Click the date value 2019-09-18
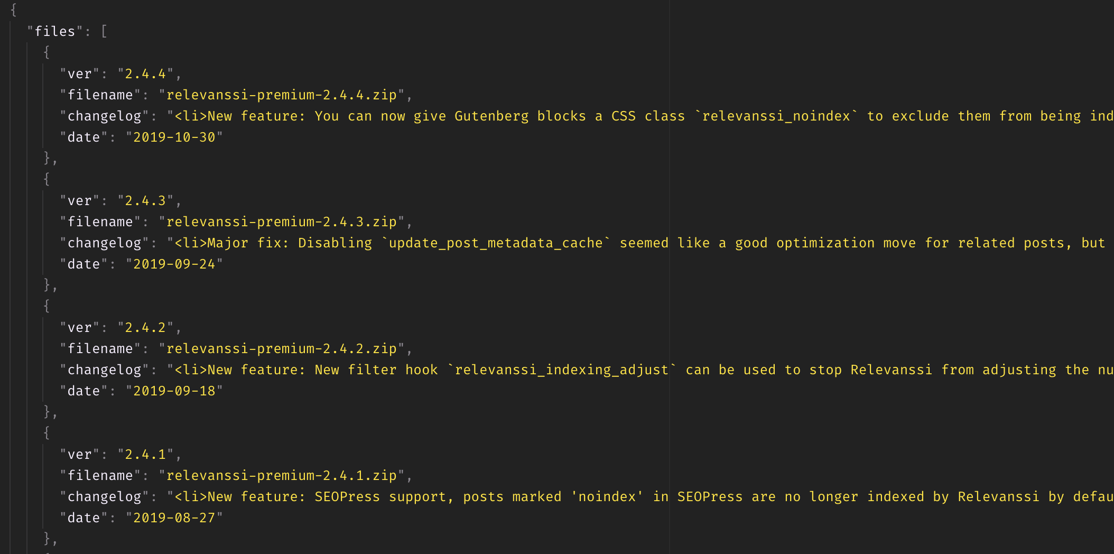 174,391
